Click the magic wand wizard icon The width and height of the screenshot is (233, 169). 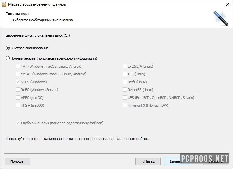[x=221, y=18]
